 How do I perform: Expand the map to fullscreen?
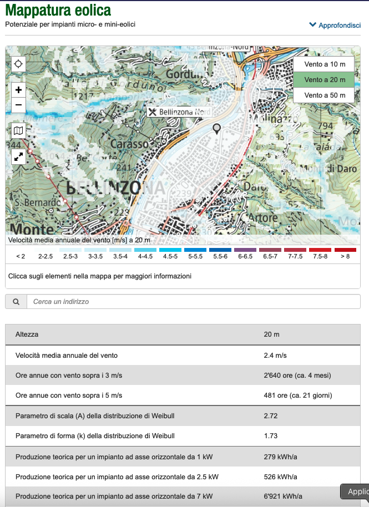point(18,157)
